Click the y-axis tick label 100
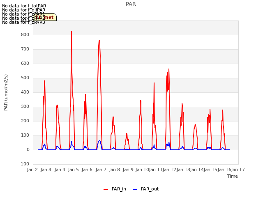Screen dimensions: 263x197 click(x=25, y=135)
